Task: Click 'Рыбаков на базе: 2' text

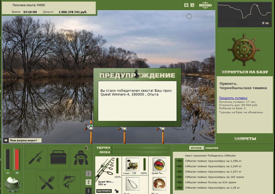Action: tap(232, 108)
